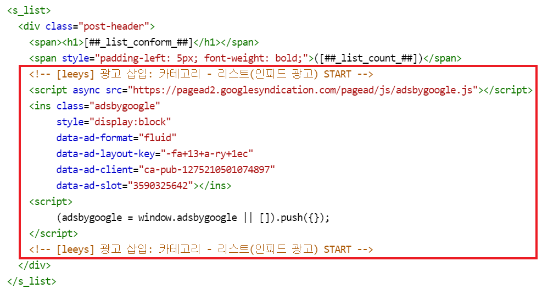542x294 pixels.
Task: Click the opening <script> tag line
Action: click(x=51, y=201)
